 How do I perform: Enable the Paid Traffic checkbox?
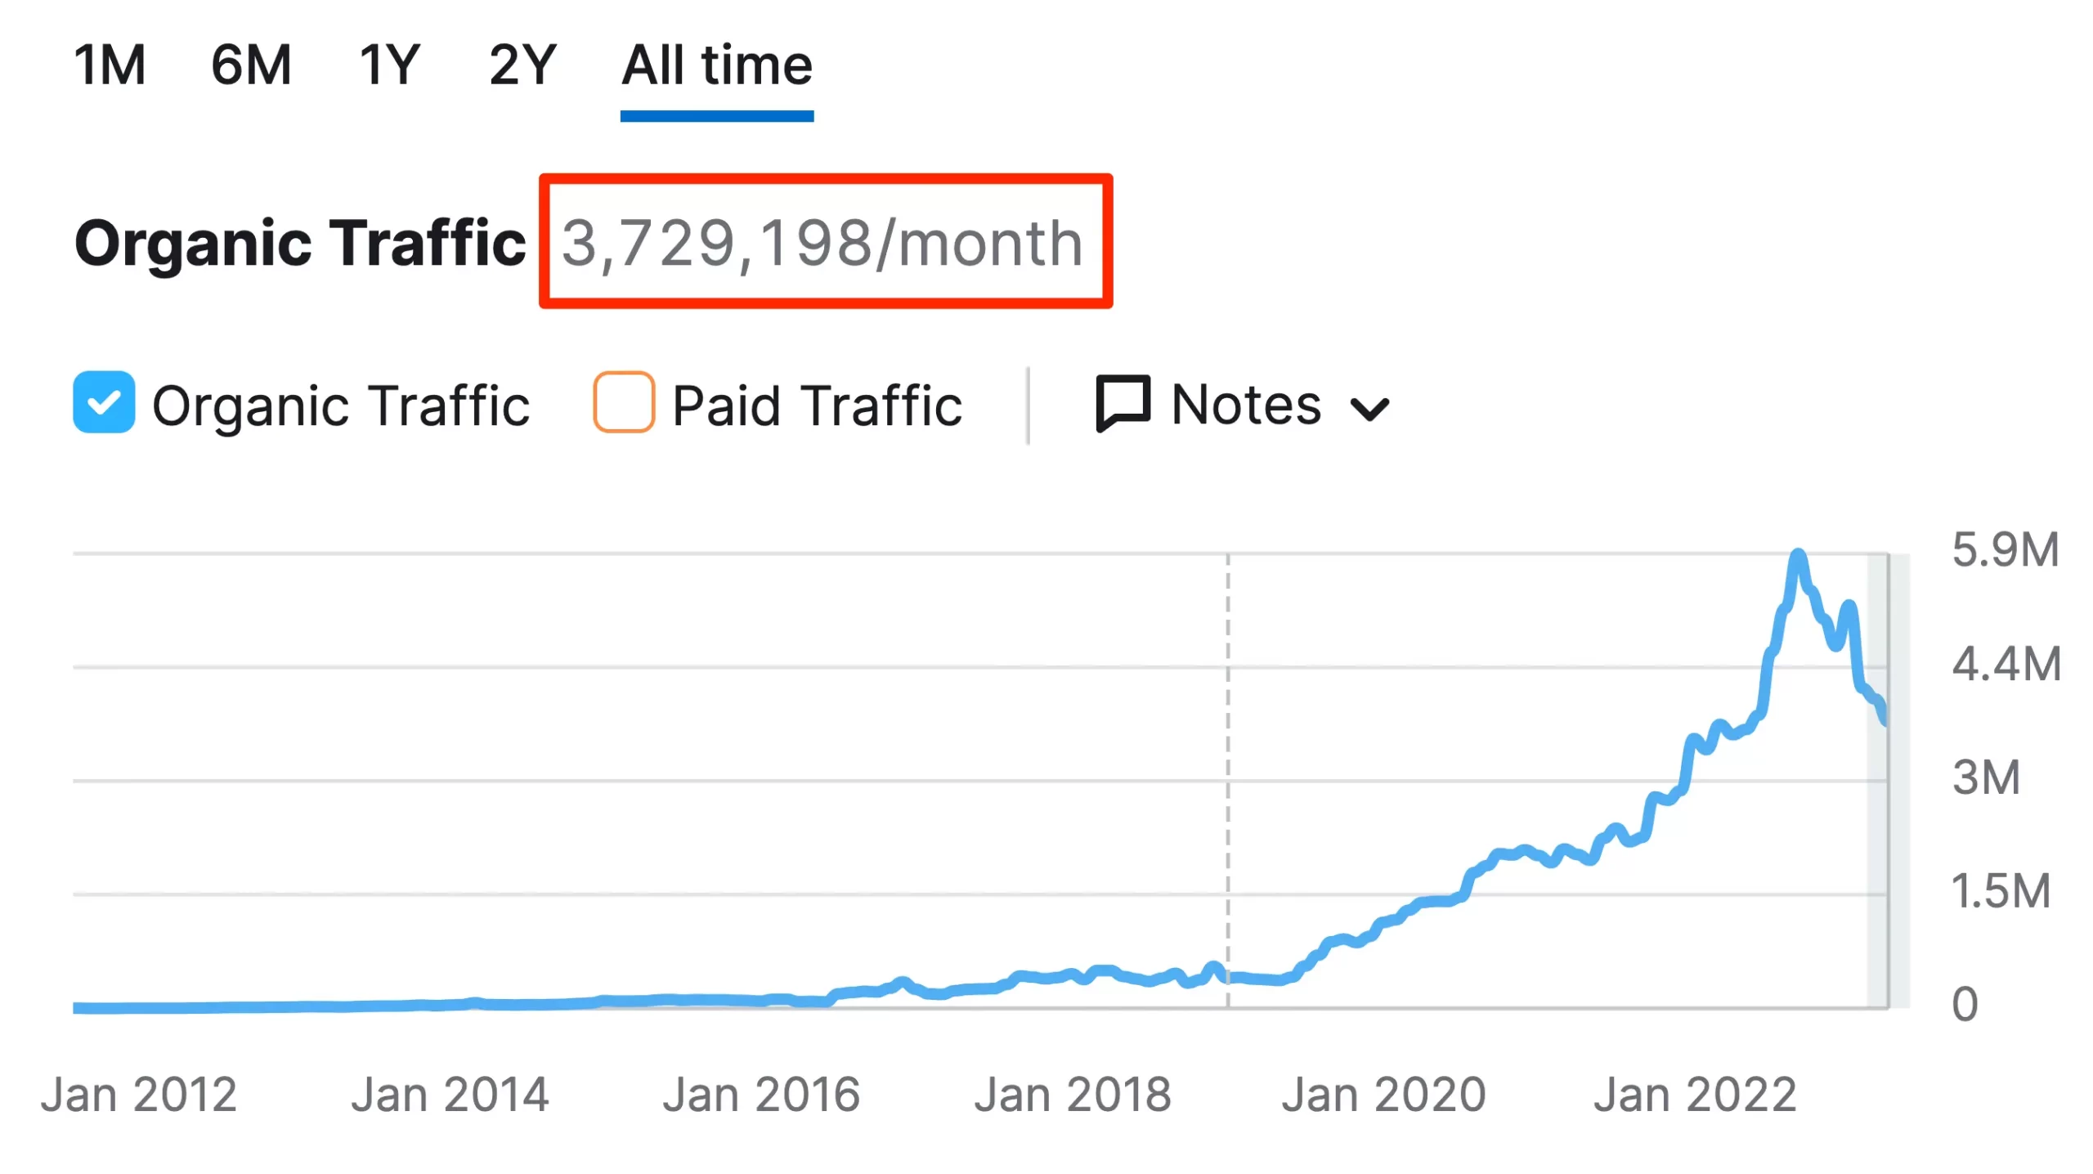point(623,402)
